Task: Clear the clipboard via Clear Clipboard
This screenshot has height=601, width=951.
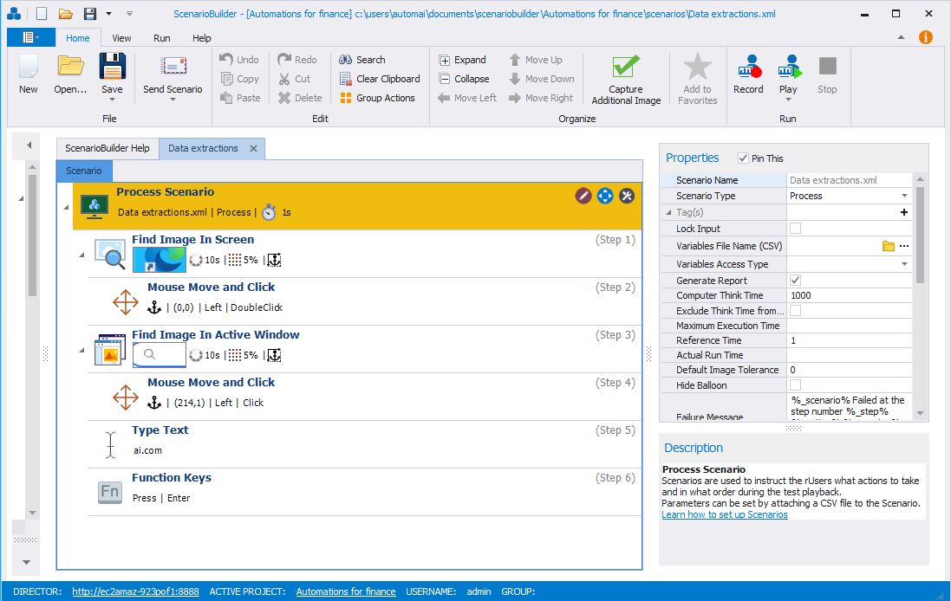Action: coord(380,79)
